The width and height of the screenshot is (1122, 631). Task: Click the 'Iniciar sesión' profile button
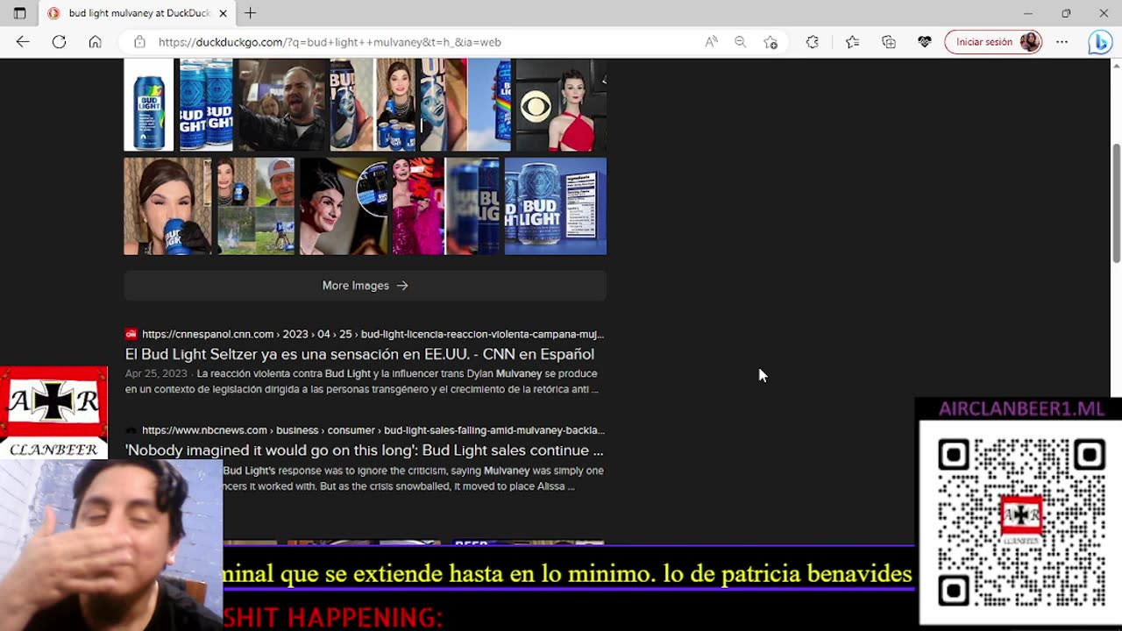994,42
